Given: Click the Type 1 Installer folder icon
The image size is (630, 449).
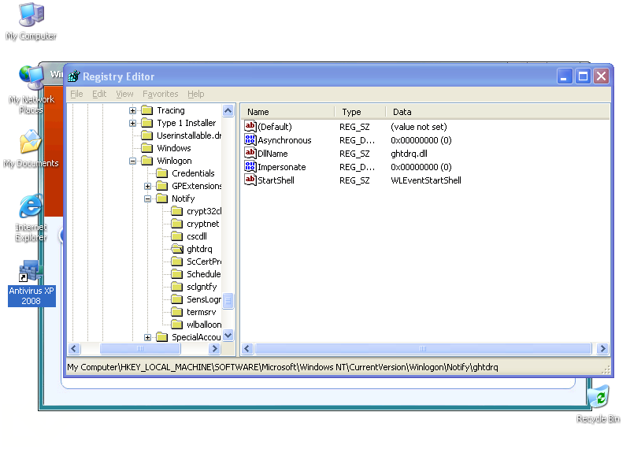Looking at the screenshot, I should [147, 123].
